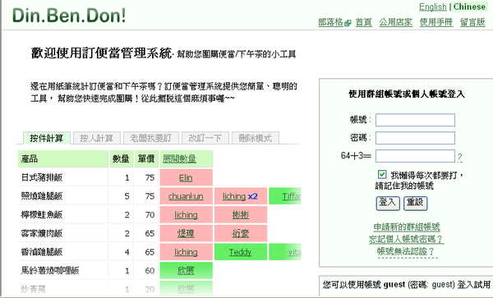Click the 產品 column header
Image resolution: width=493 pixels, height=298 pixels.
point(63,159)
